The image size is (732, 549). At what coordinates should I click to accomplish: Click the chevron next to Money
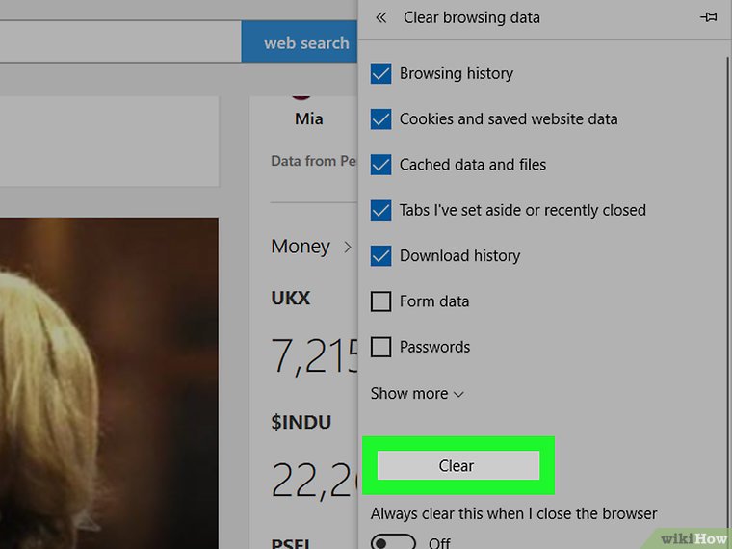348,247
